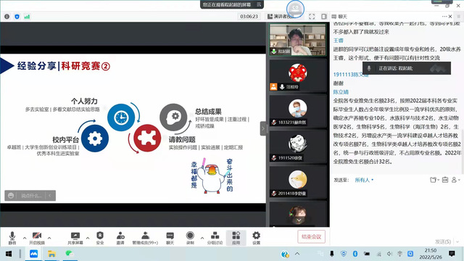Open the Share Screen (共享屏幕) tool
This screenshot has height=261, width=464.
coord(75,238)
